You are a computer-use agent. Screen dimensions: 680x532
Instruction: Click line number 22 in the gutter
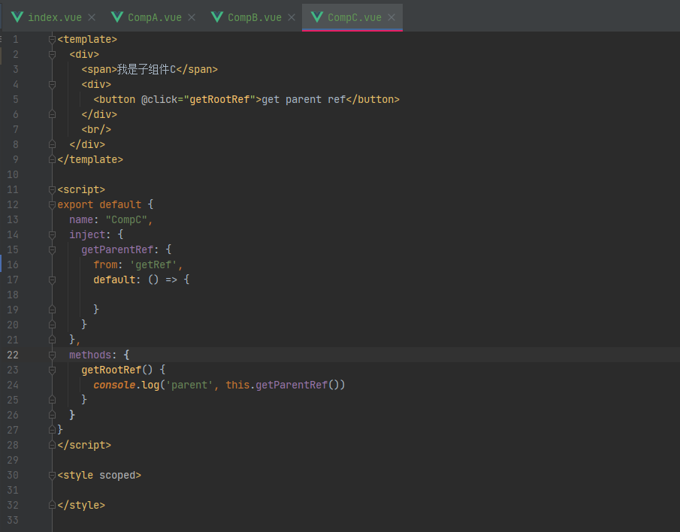[13, 355]
